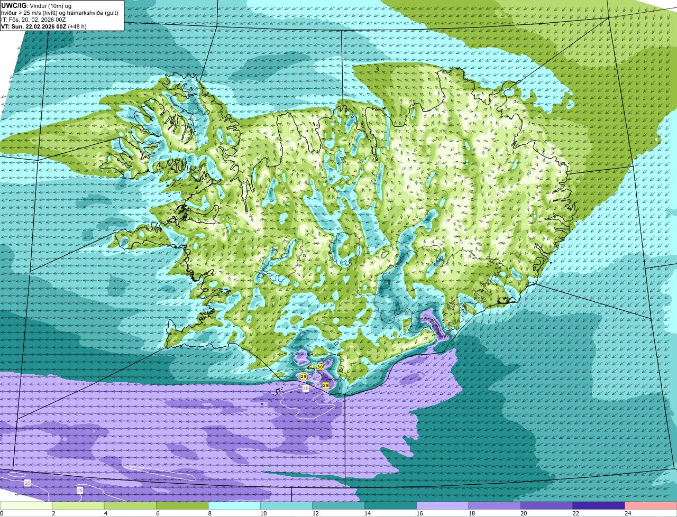The width and height of the screenshot is (677, 517).
Task: Click the dark teal 14–16 m/s legend swatch
Action: point(391,506)
